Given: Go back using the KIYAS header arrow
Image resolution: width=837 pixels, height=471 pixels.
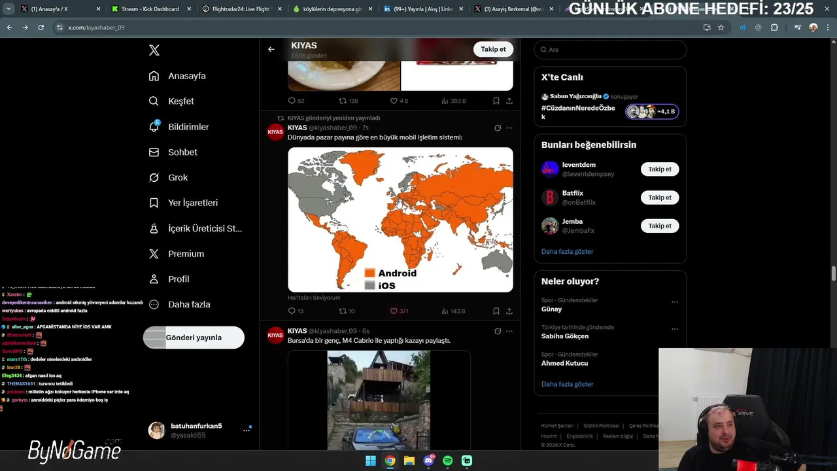Looking at the screenshot, I should (x=271, y=49).
